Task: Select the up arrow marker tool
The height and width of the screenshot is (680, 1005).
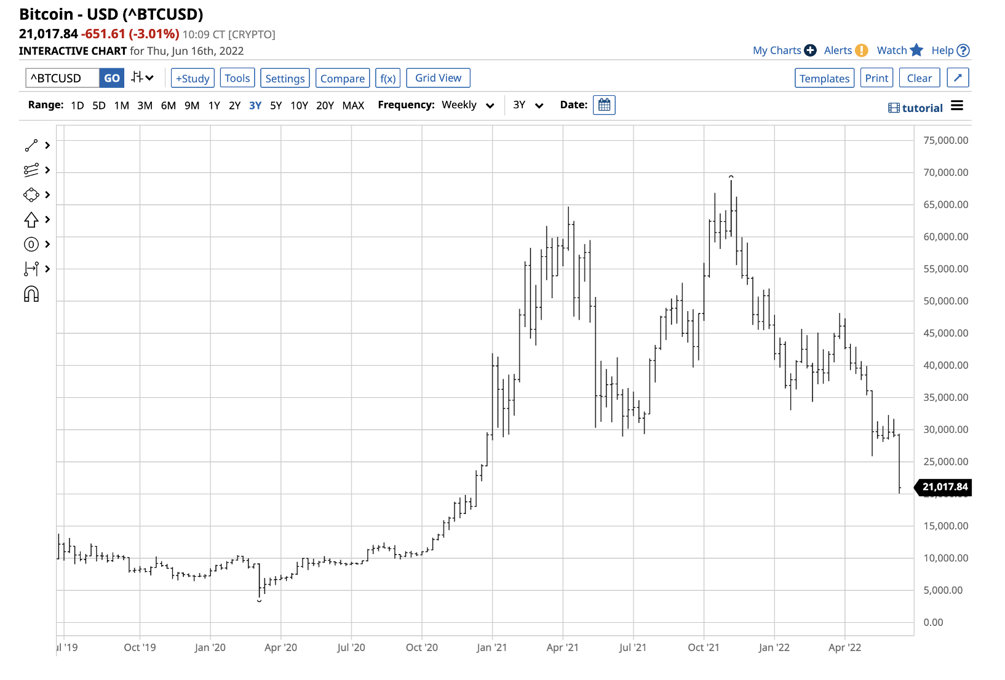Action: pos(31,219)
